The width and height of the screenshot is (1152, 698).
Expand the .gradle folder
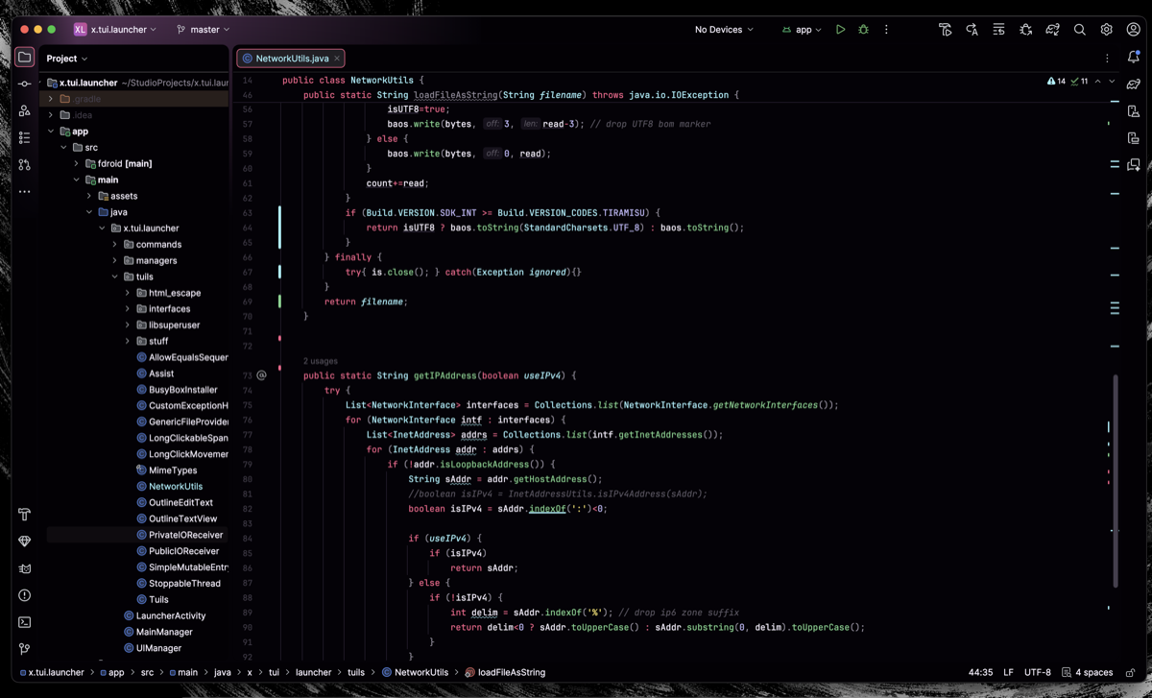51,99
